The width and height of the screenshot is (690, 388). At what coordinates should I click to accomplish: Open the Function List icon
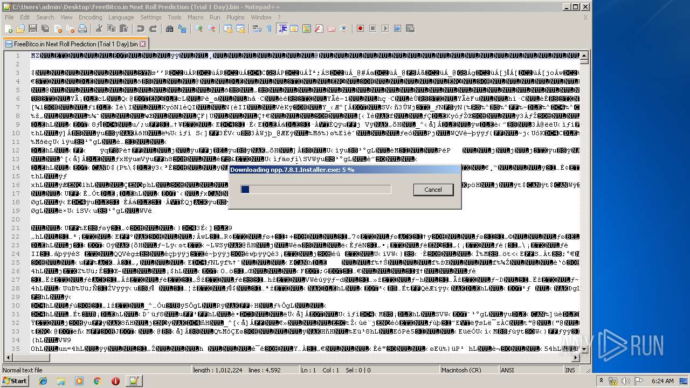tap(319, 29)
